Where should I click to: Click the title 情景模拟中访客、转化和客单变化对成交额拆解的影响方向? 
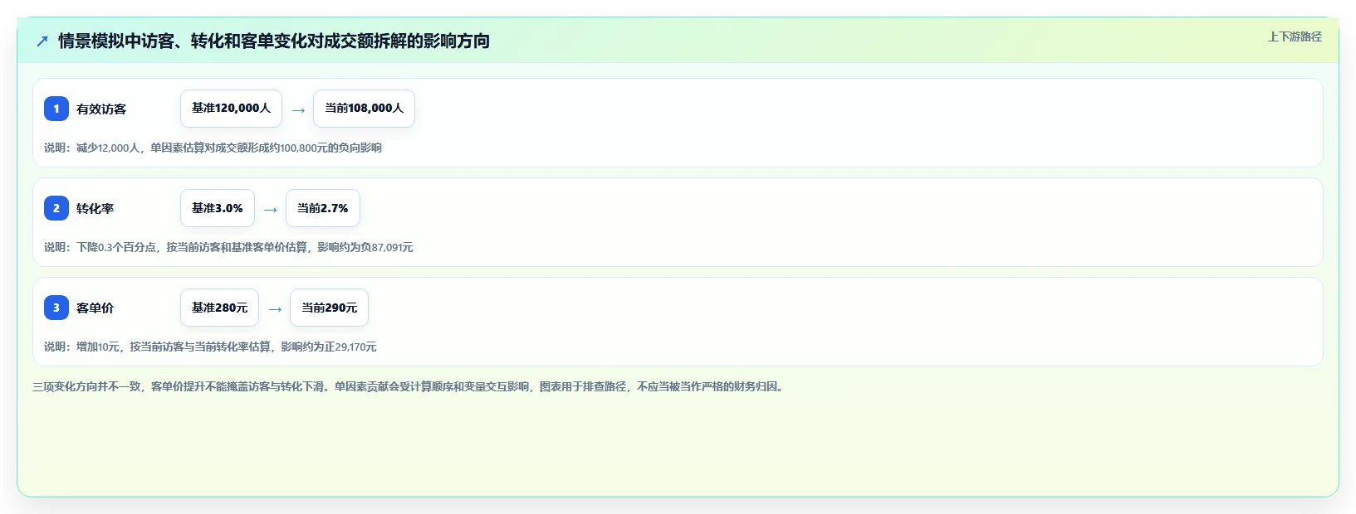tap(274, 41)
